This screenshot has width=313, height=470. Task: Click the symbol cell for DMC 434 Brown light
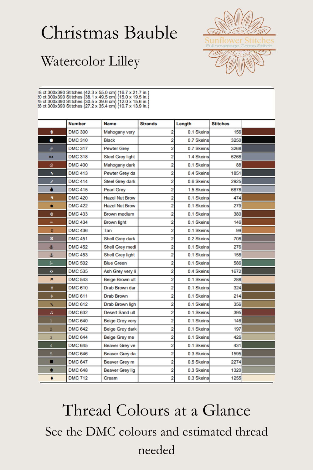(52, 222)
